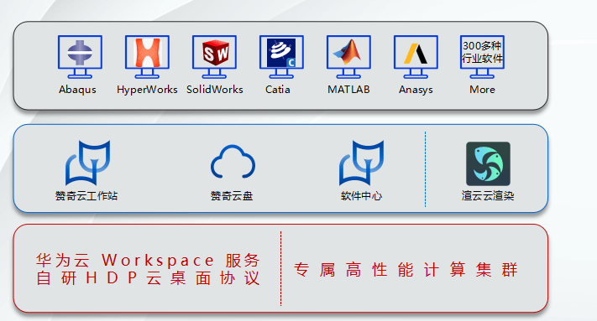
Task: Click the 赞奇云盘 cloud icon
Action: pos(233,162)
